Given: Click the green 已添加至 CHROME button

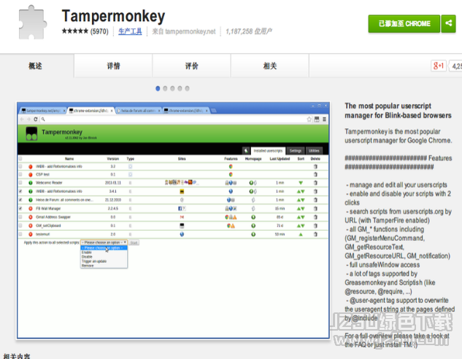Looking at the screenshot, I should tap(404, 23).
